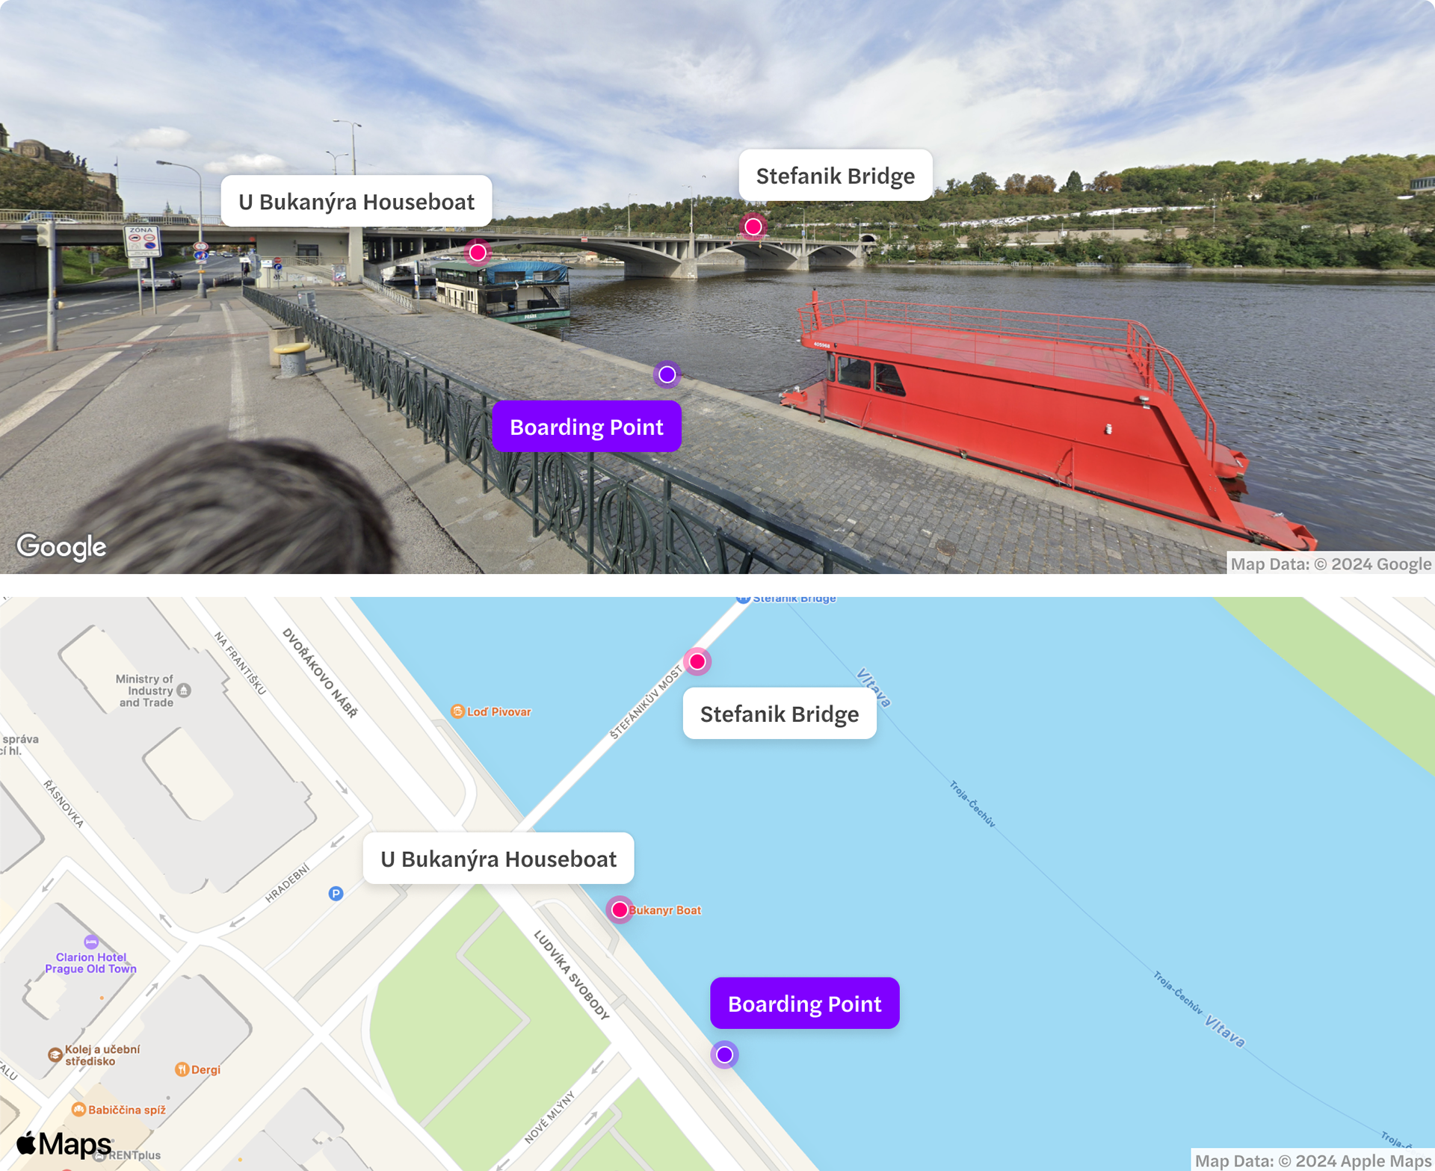Click the purple Boarding Point dot on map

[724, 1054]
